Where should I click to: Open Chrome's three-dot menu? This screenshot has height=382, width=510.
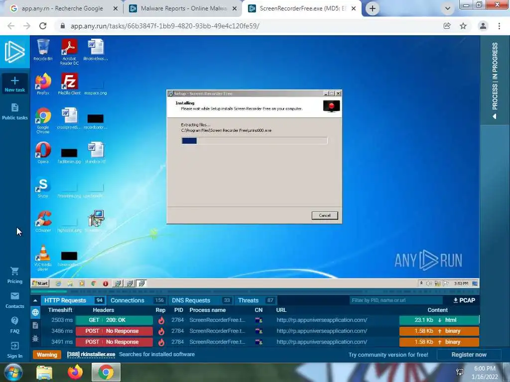499,26
